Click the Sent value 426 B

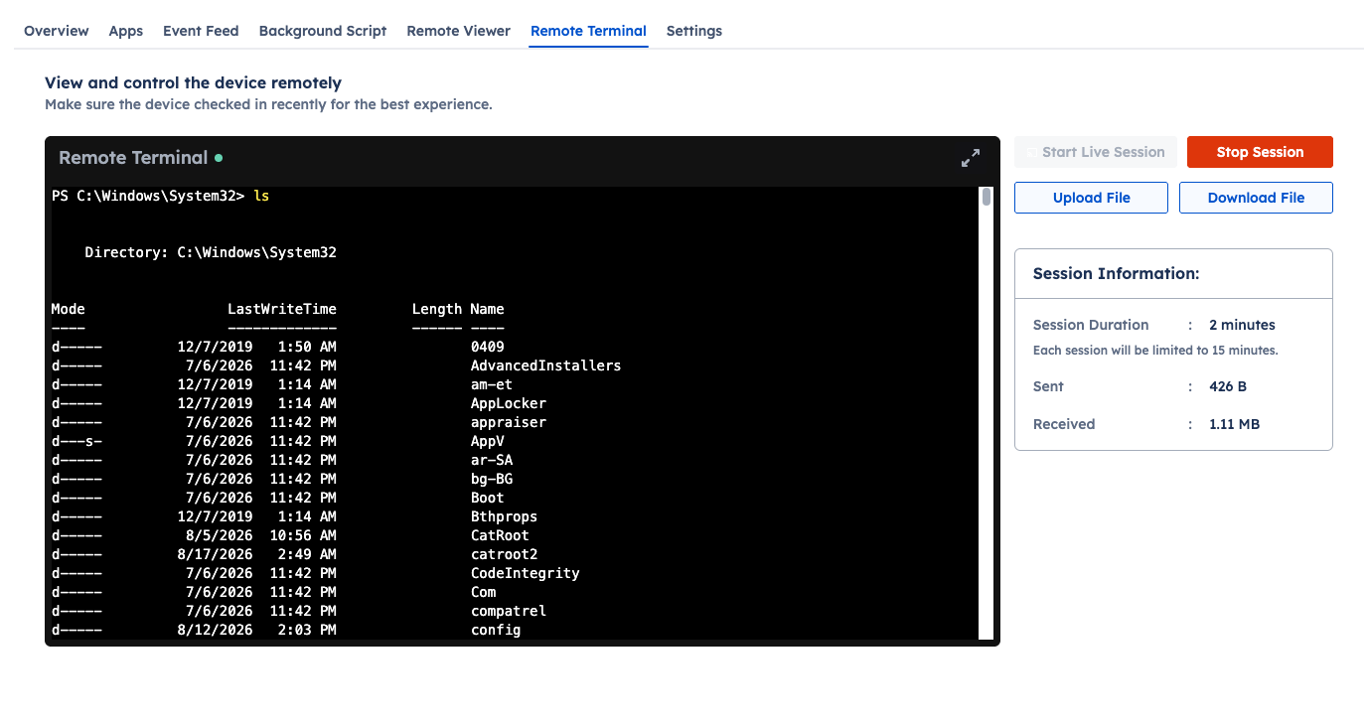[1228, 386]
